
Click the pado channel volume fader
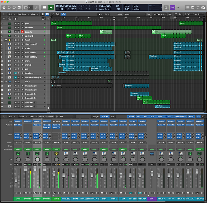(16, 180)
